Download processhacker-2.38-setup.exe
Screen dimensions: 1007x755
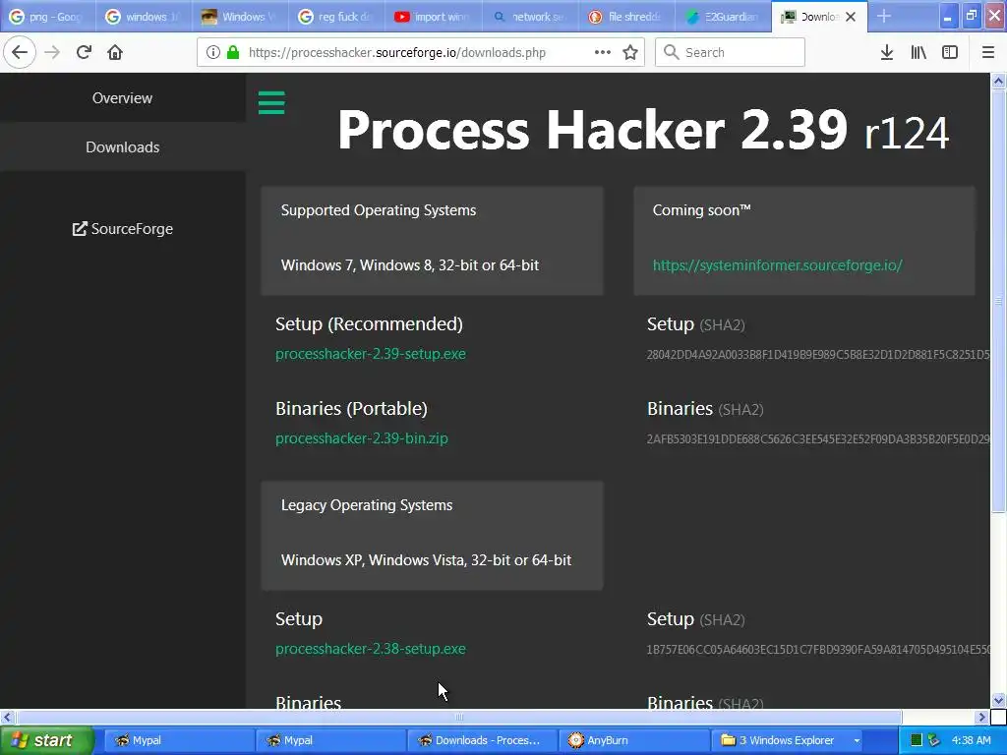[x=371, y=649]
